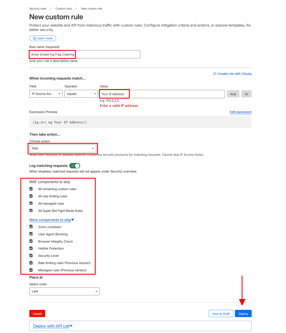Uncheck All rate limiting rules
The width and height of the screenshot is (286, 333).
tap(31, 196)
